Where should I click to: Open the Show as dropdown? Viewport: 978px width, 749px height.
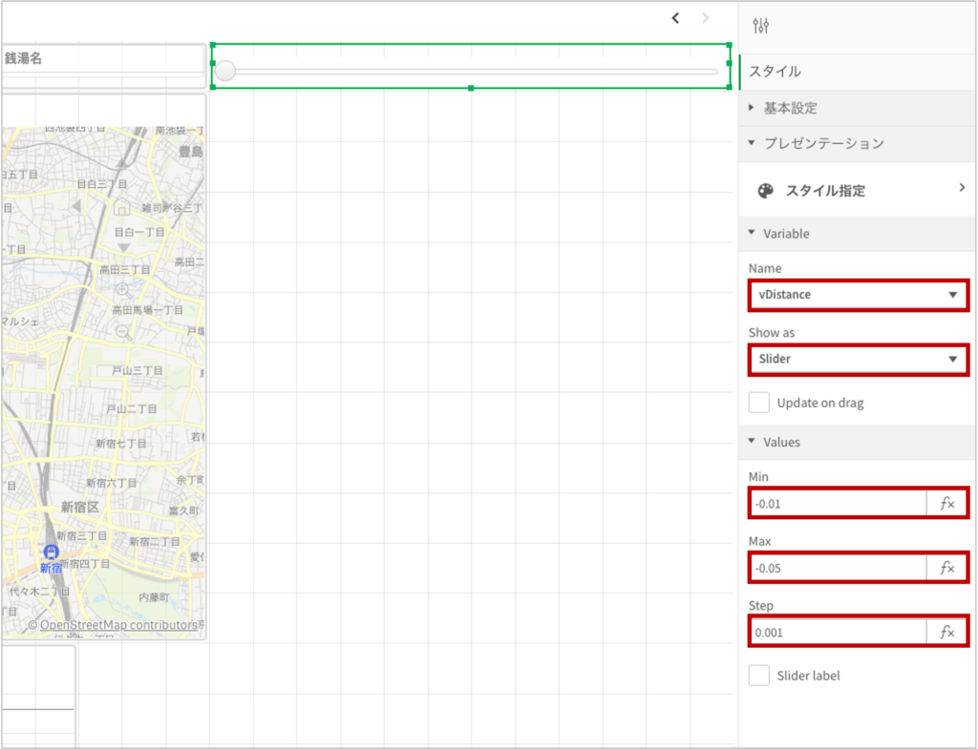click(858, 360)
